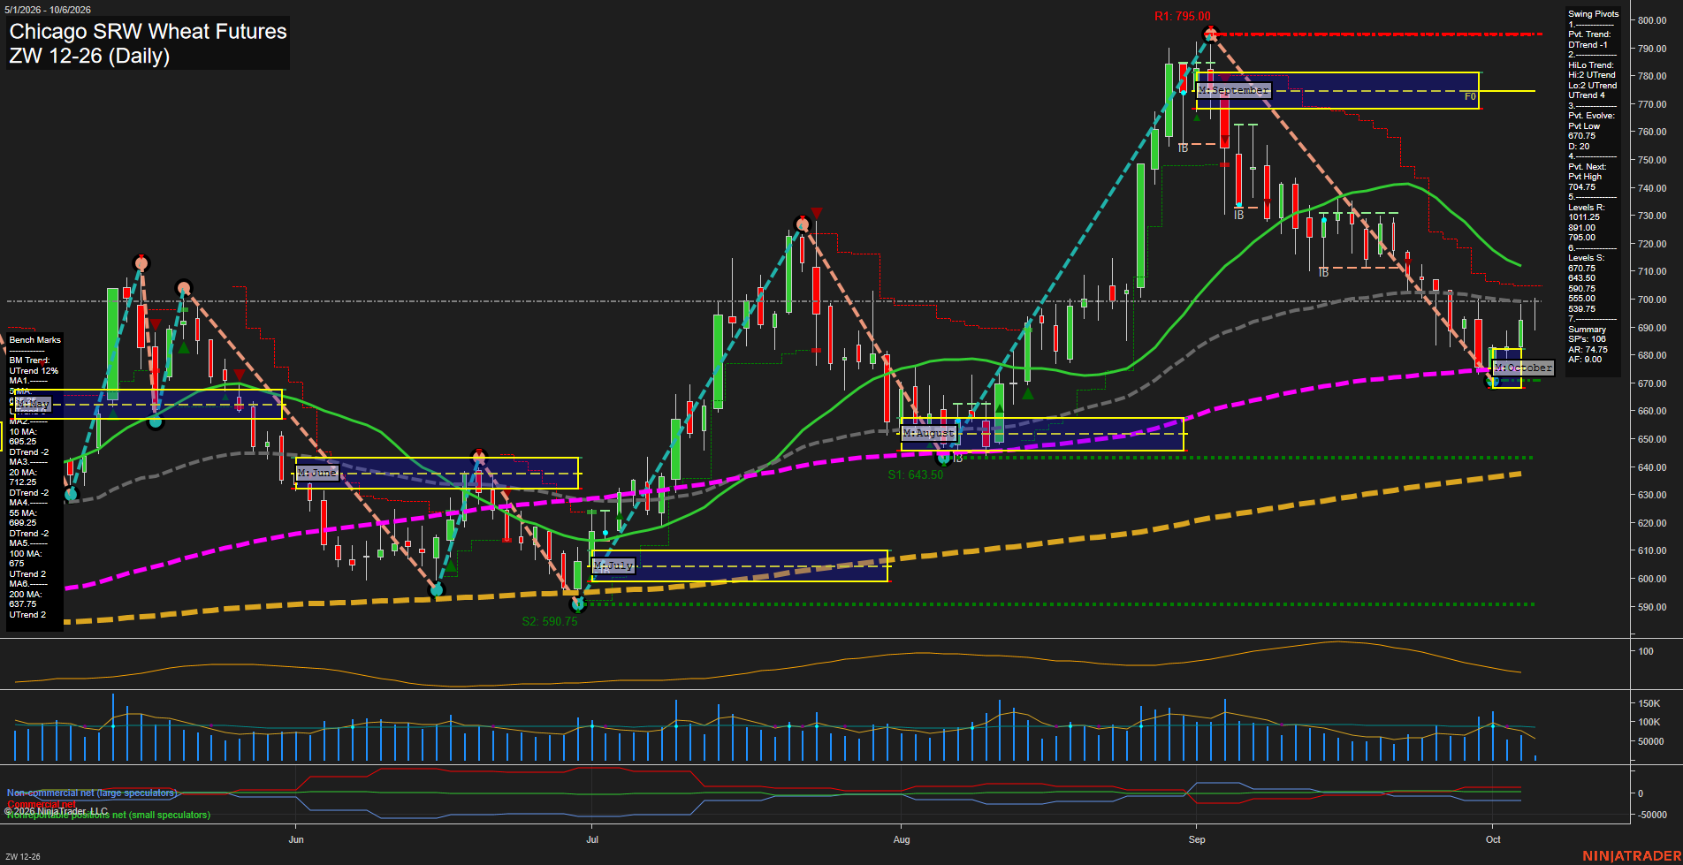Click the Bench Marks panel heading
The image size is (1683, 865).
pos(35,340)
